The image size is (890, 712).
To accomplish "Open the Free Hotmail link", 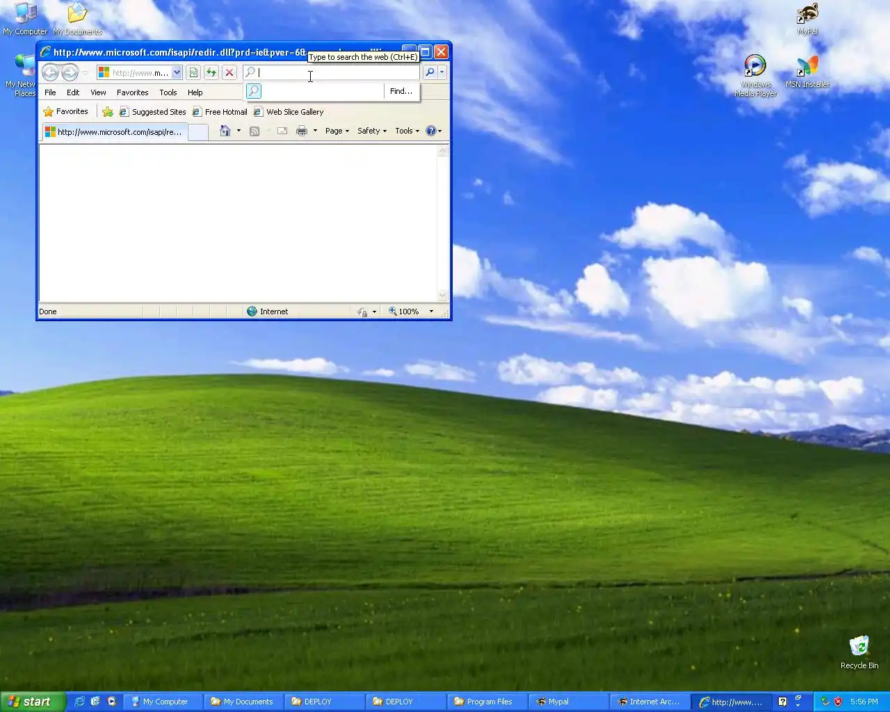I will 220,112.
